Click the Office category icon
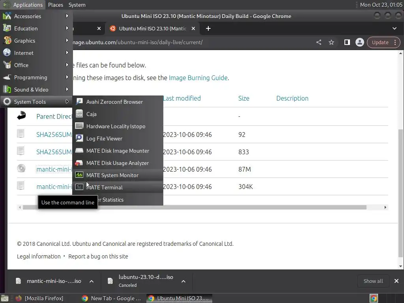Image resolution: width=404 pixels, height=303 pixels. 7,65
